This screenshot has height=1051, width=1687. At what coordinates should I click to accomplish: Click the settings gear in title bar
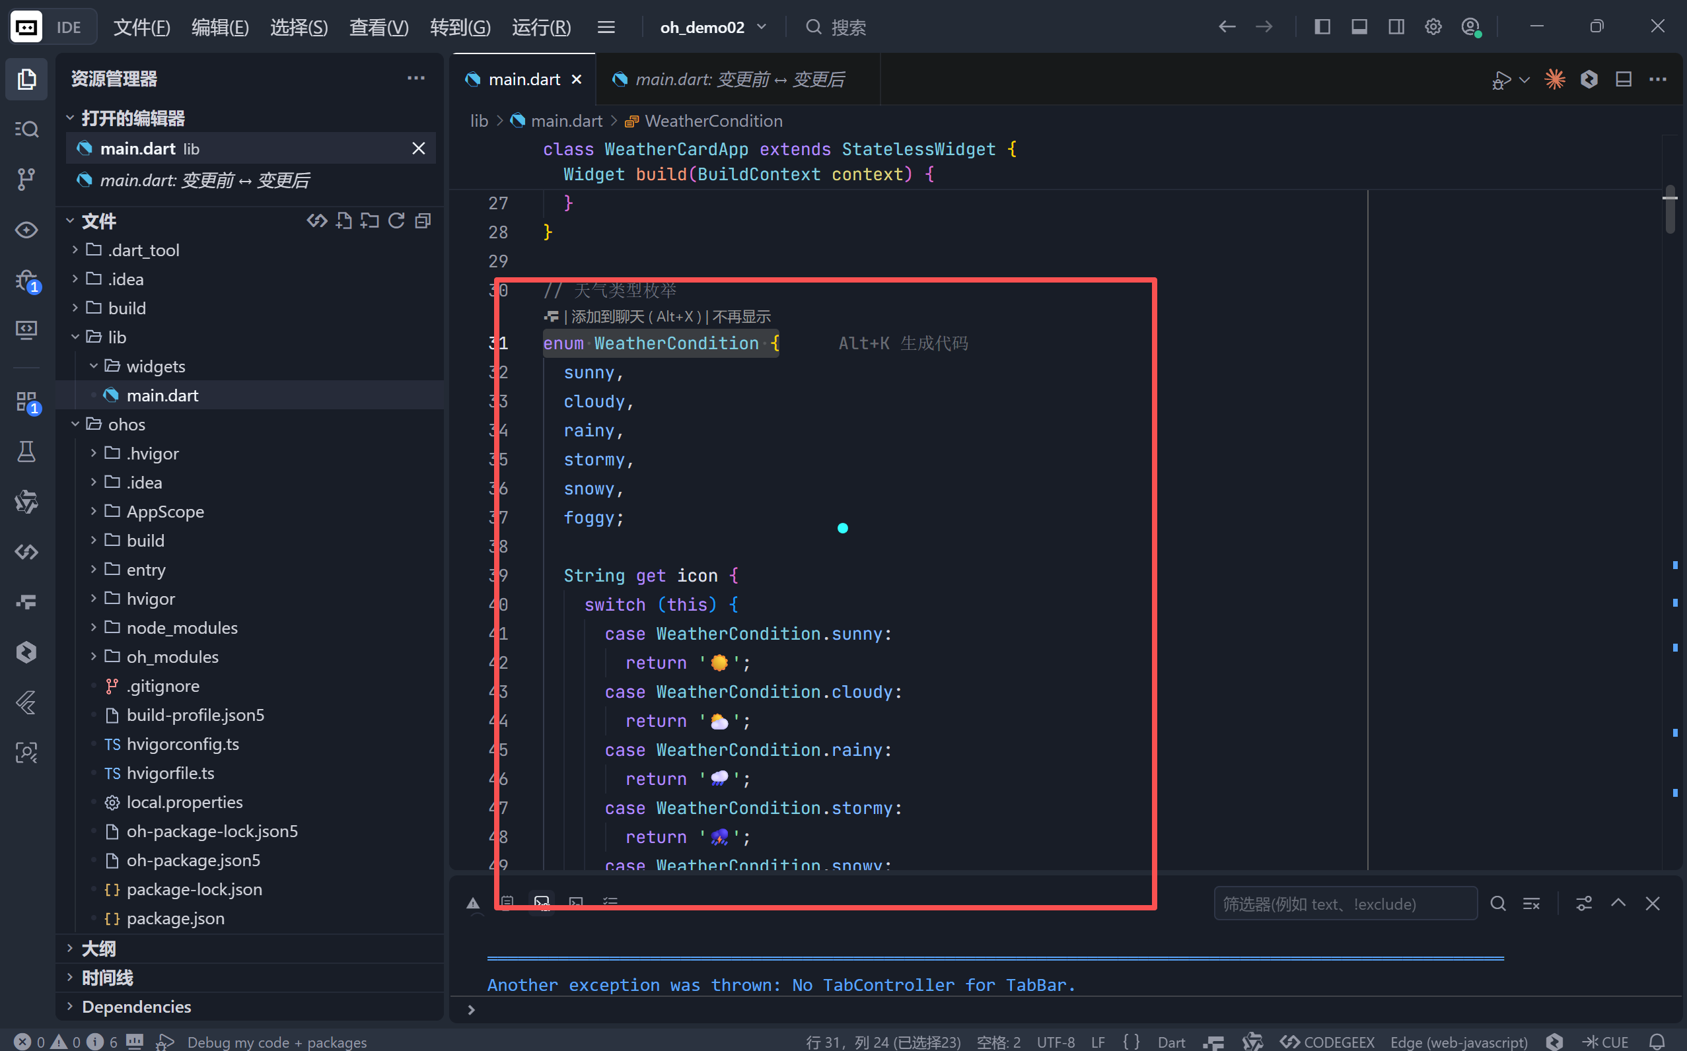pyautogui.click(x=1433, y=27)
